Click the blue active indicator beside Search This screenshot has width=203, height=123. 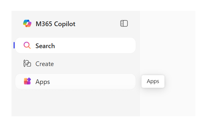tap(14, 45)
